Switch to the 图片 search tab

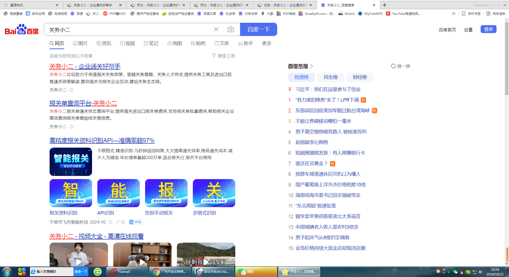pyautogui.click(x=80, y=43)
